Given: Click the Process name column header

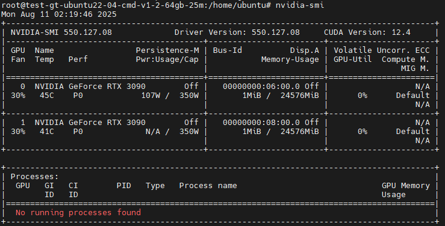Looking at the screenshot, I should tap(208, 186).
